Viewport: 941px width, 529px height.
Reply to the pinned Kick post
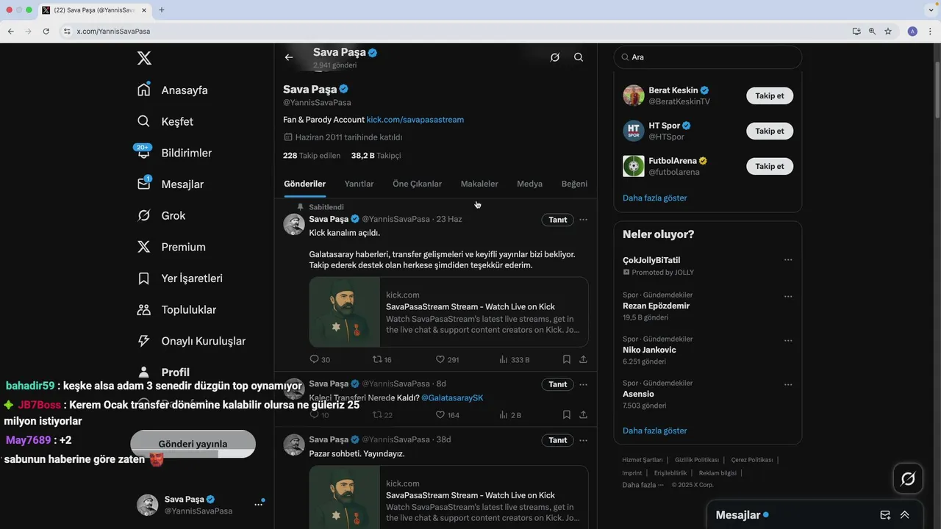click(x=319, y=359)
